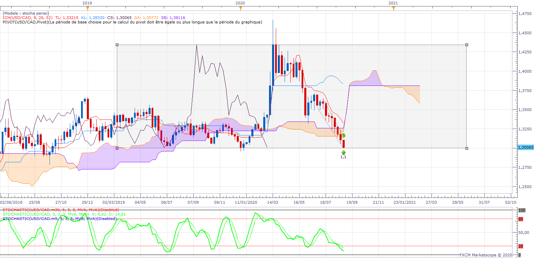Click the 02/03/2019 date on the time axis
This screenshot has height=258, width=537.
coord(114,202)
